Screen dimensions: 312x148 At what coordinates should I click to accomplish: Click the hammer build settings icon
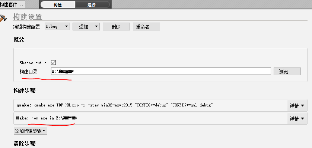3,18
